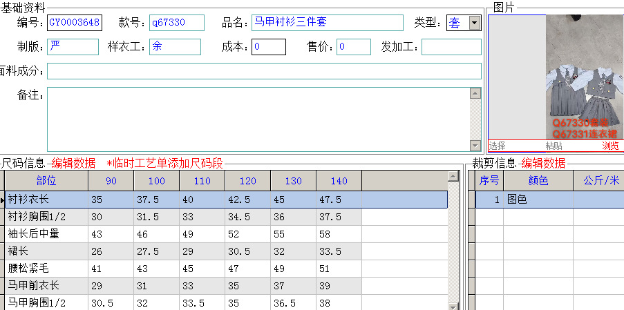Select the 袖长后中量 row label
624x310 pixels.
[x=46, y=234]
